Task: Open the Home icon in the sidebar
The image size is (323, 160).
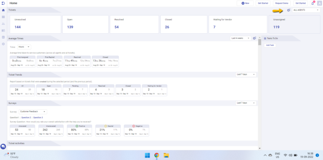Action: tap(3, 10)
